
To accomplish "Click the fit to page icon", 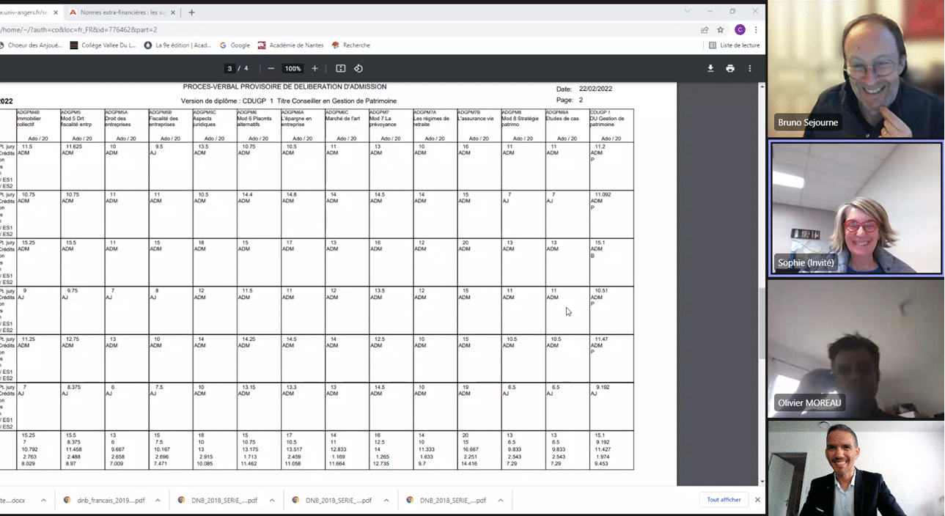I will point(340,68).
